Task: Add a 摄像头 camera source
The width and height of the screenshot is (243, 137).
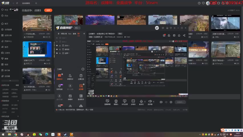Action: click(x=116, y=102)
